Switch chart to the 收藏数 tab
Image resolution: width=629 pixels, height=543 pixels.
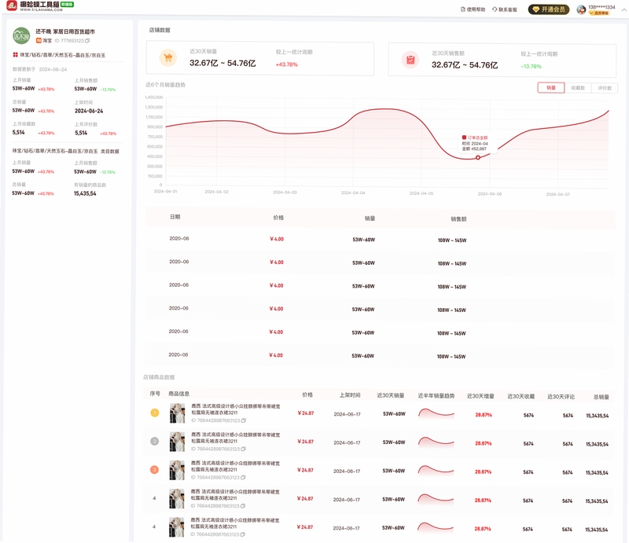click(578, 88)
